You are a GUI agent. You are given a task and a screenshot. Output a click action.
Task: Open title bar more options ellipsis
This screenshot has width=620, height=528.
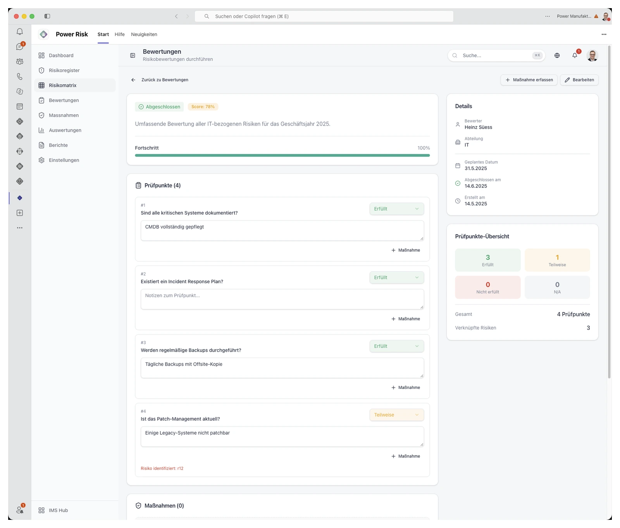[x=547, y=16]
